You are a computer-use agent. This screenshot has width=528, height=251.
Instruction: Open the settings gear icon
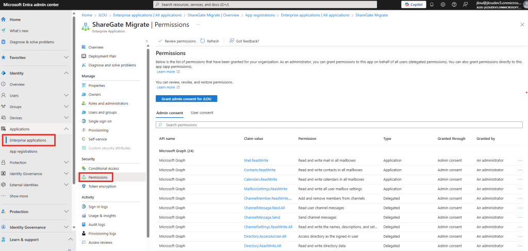coord(443,4)
